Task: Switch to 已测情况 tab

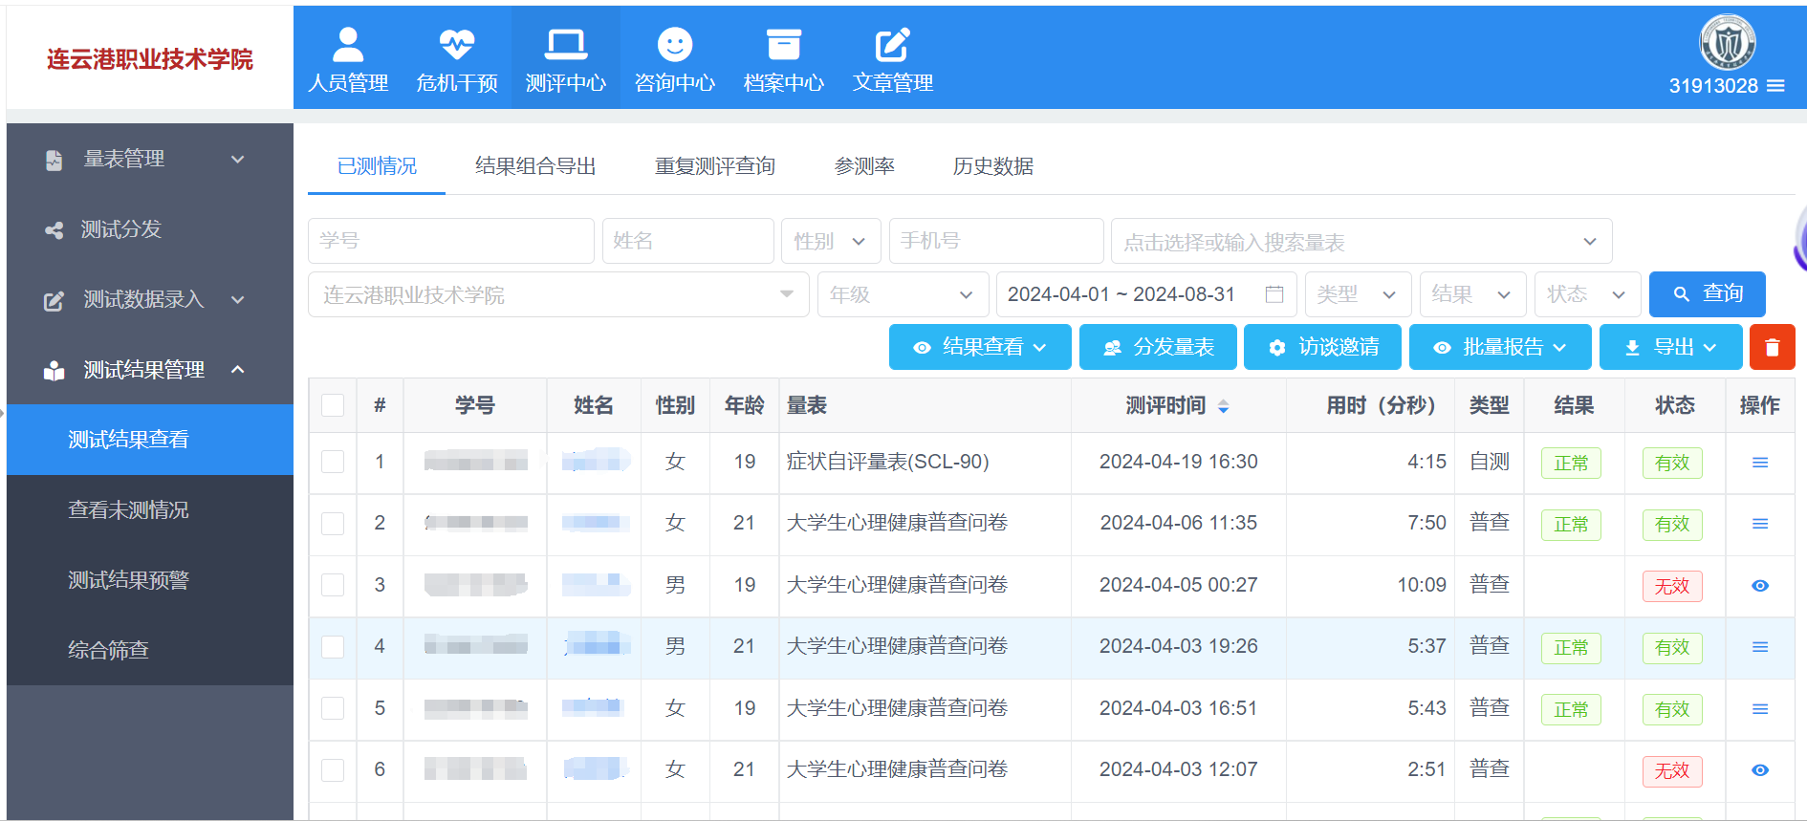Action: 377,166
